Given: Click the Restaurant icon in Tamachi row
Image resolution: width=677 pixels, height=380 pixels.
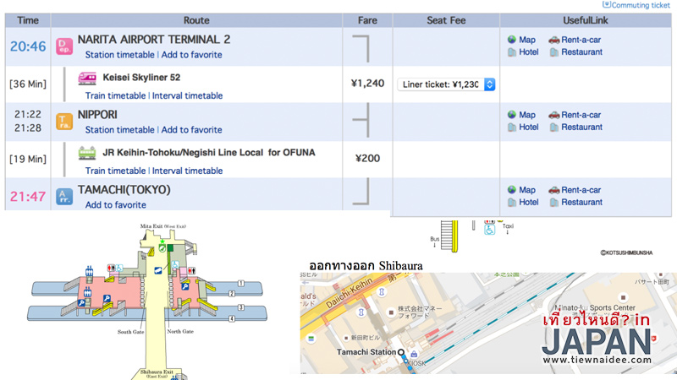Looking at the screenshot, I should [554, 202].
